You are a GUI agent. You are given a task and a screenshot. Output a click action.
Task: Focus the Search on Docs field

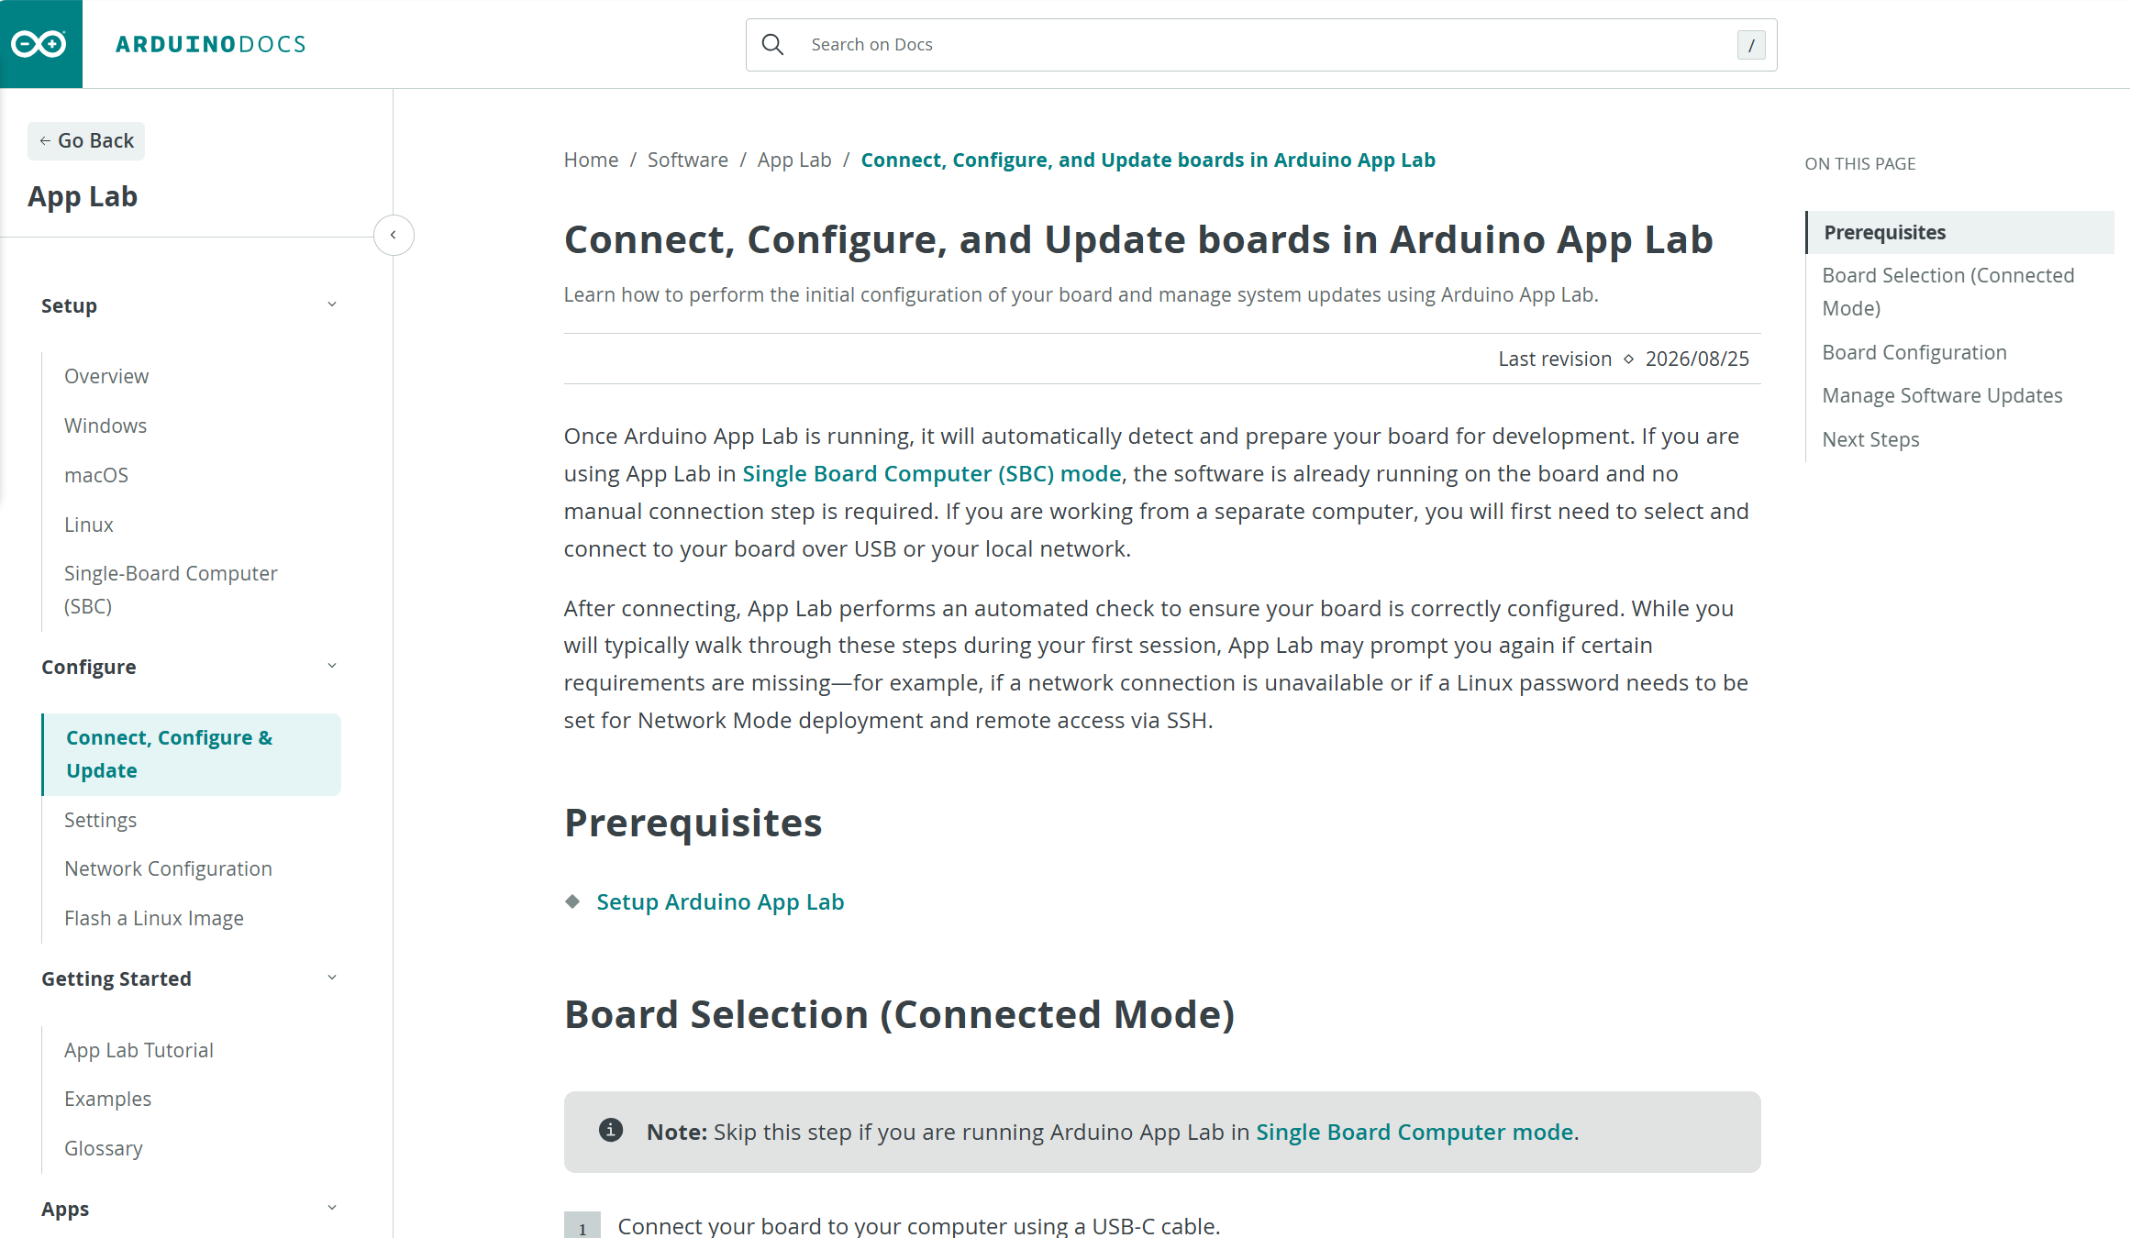1261,45
